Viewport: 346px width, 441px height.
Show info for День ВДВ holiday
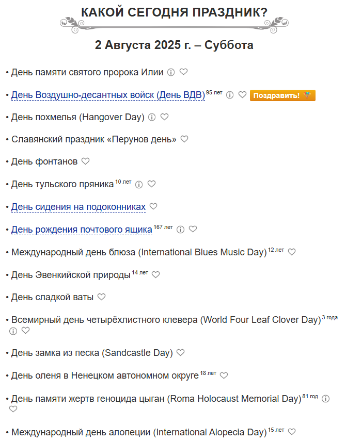230,95
